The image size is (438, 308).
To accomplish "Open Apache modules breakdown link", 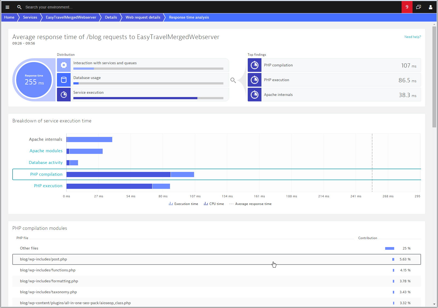I will coord(46,151).
